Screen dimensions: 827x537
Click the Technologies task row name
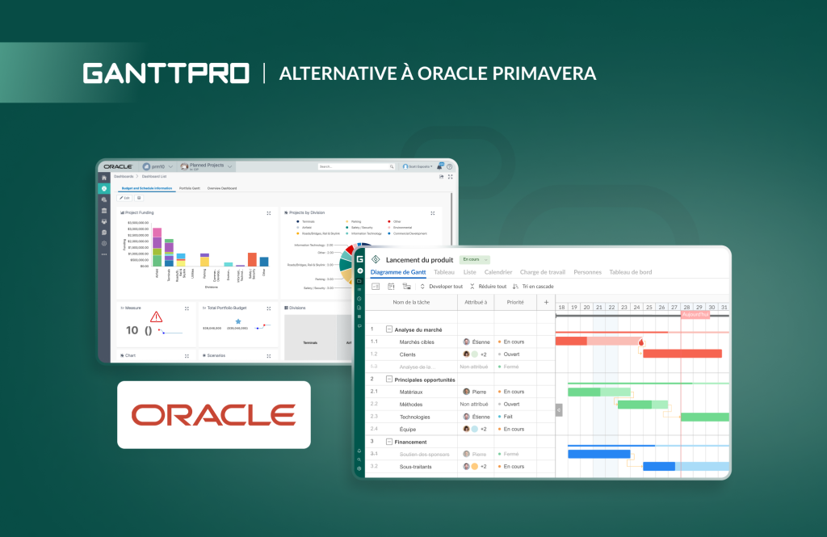(x=414, y=417)
